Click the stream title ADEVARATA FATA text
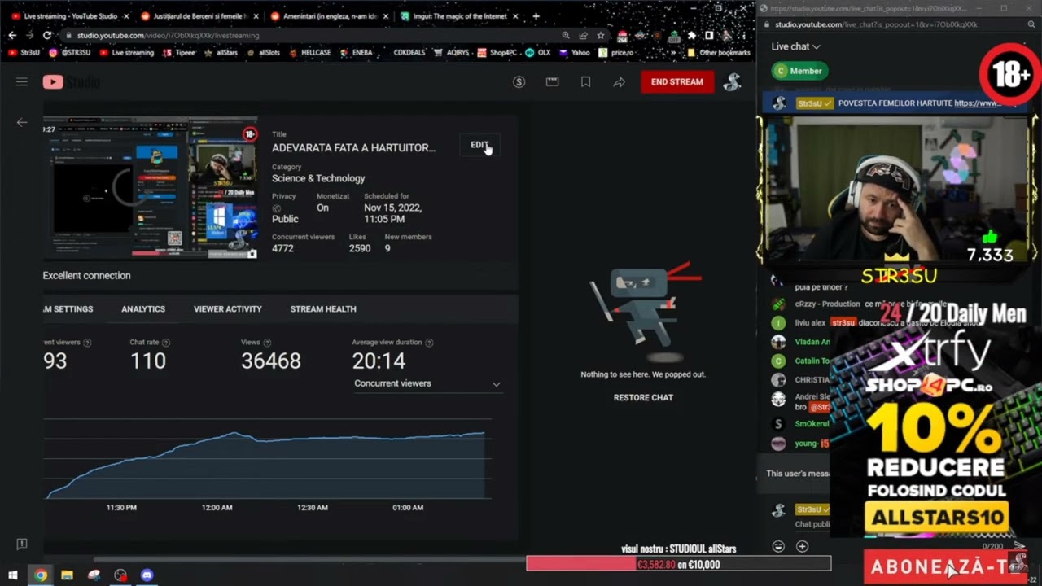Screen dimensions: 1042x586 [x=353, y=147]
